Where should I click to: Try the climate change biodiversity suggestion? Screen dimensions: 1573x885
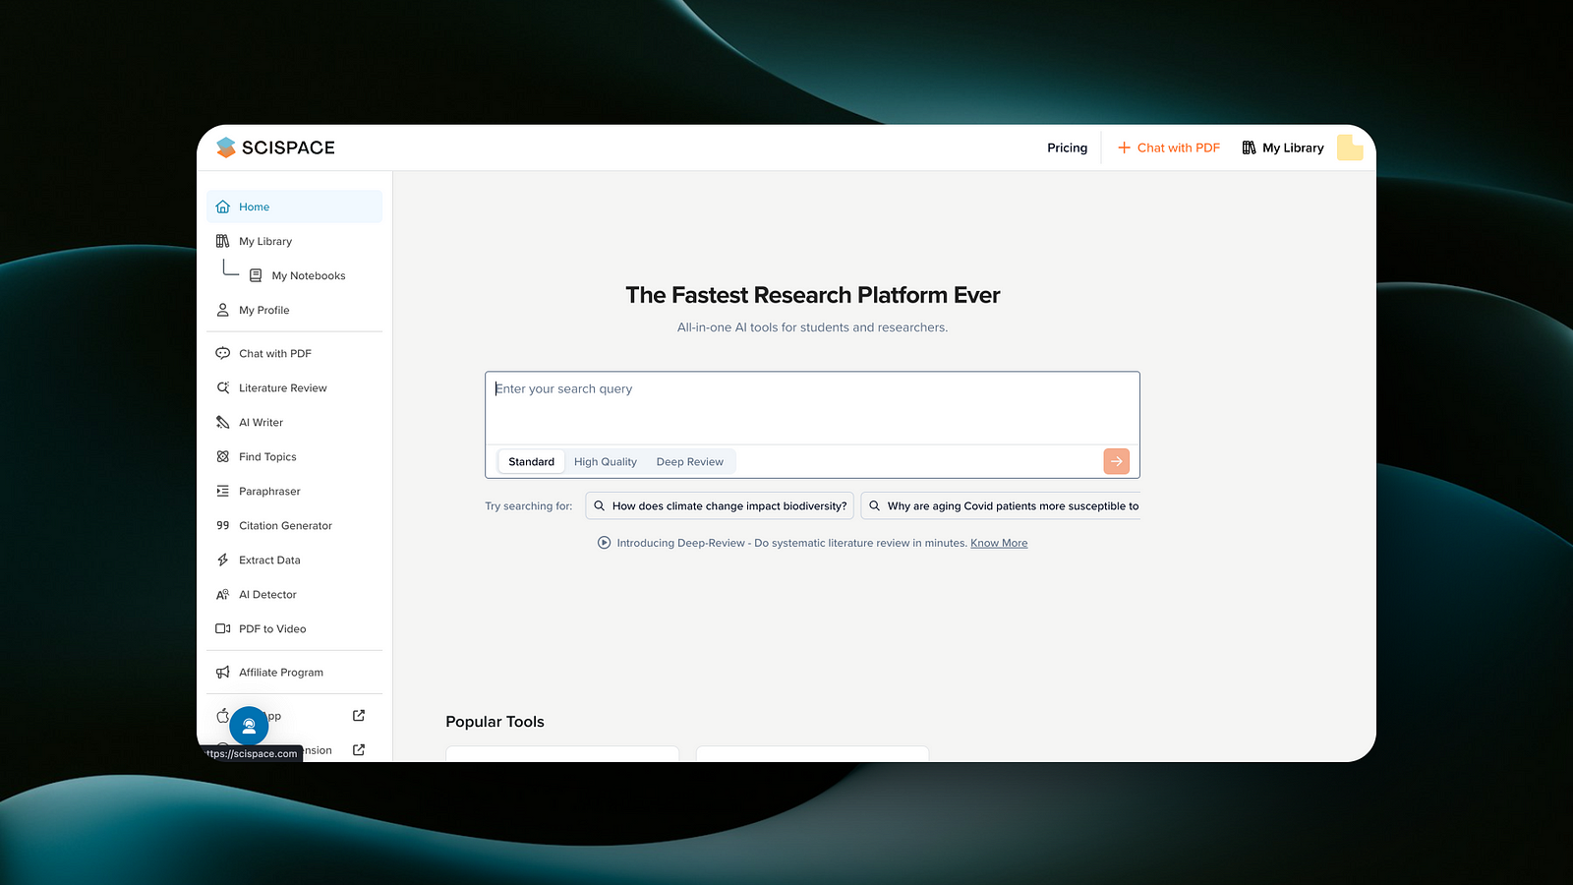click(x=721, y=505)
